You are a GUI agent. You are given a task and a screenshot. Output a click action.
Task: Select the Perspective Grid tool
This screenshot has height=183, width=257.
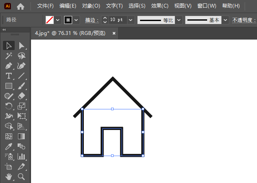[21, 126]
